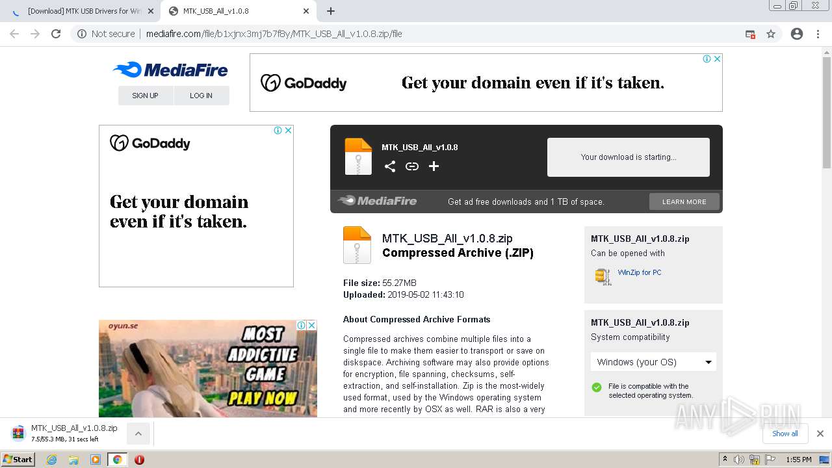Click 'File size: 55.27MB' text
This screenshot has height=468, width=832.
(x=380, y=283)
